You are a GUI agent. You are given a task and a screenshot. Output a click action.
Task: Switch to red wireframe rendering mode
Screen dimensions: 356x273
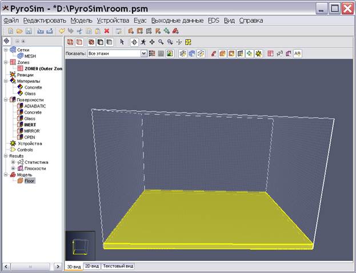(x=70, y=42)
